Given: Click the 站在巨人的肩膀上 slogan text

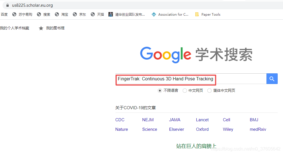Looking at the screenshot, I should (x=196, y=146).
